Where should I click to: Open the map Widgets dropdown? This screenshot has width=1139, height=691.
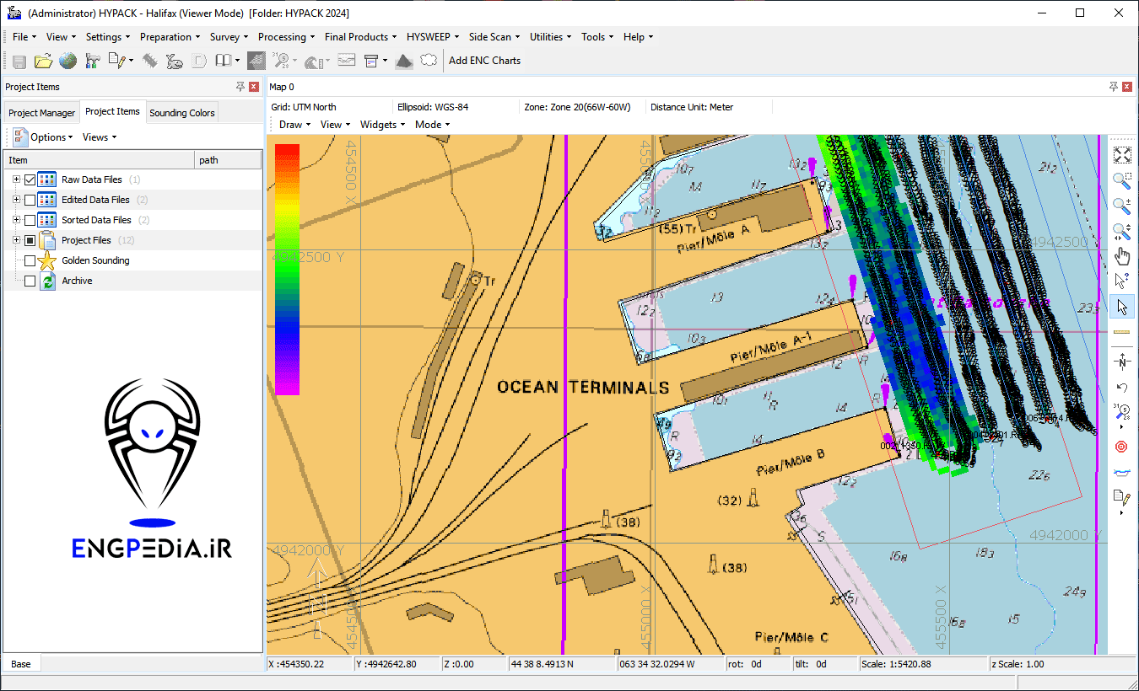pyautogui.click(x=382, y=125)
